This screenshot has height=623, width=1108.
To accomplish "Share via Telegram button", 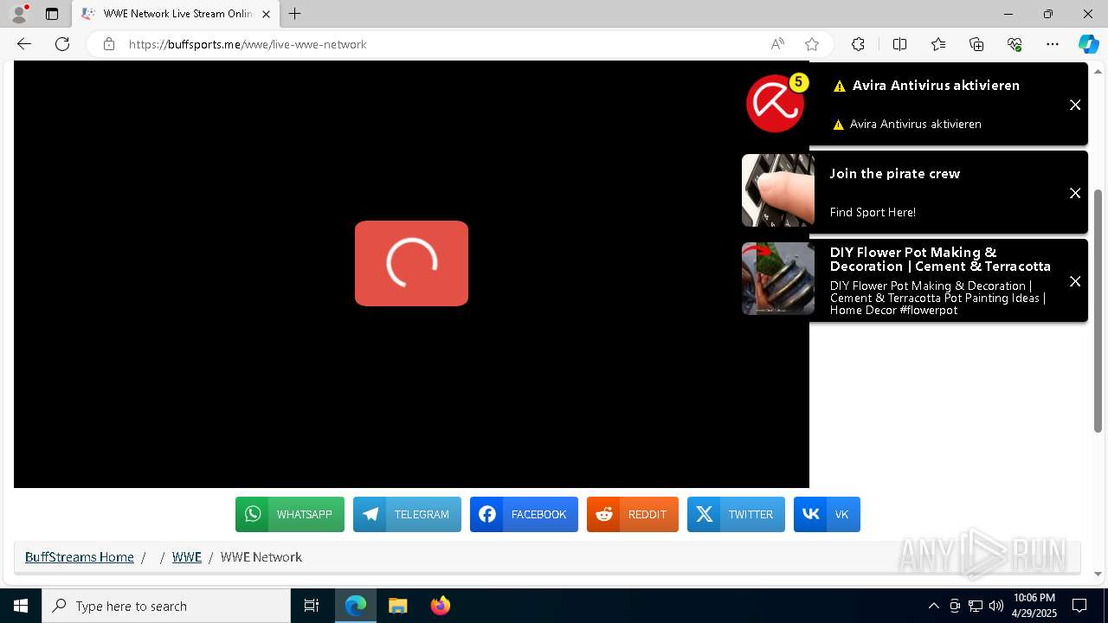I will [407, 514].
